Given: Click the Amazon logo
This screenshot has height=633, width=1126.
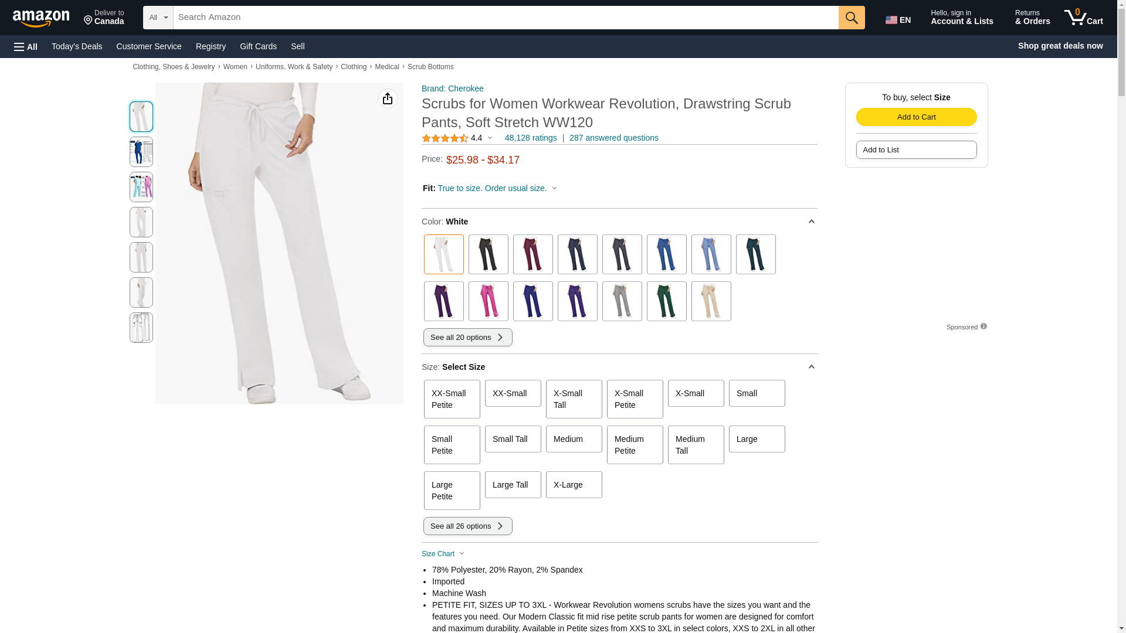Looking at the screenshot, I should (41, 18).
